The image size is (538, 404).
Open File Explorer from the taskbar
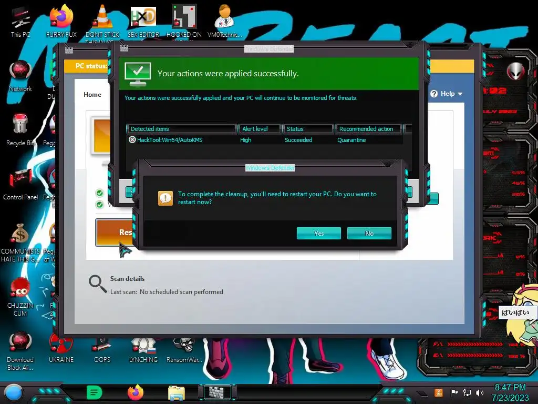click(177, 393)
